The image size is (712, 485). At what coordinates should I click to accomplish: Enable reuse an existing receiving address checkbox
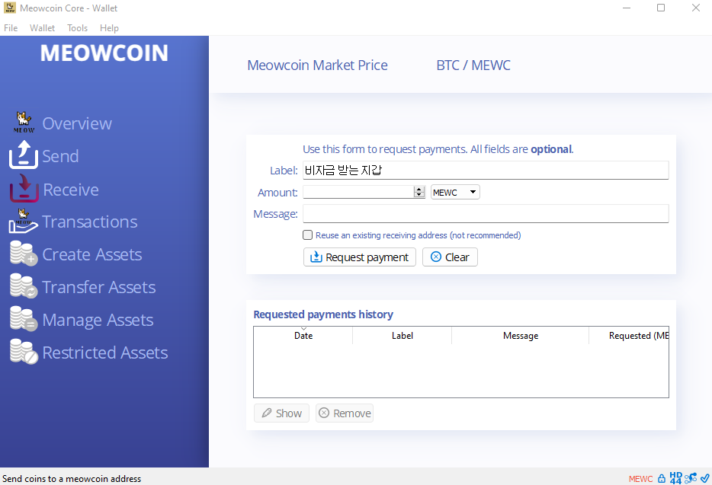[307, 235]
